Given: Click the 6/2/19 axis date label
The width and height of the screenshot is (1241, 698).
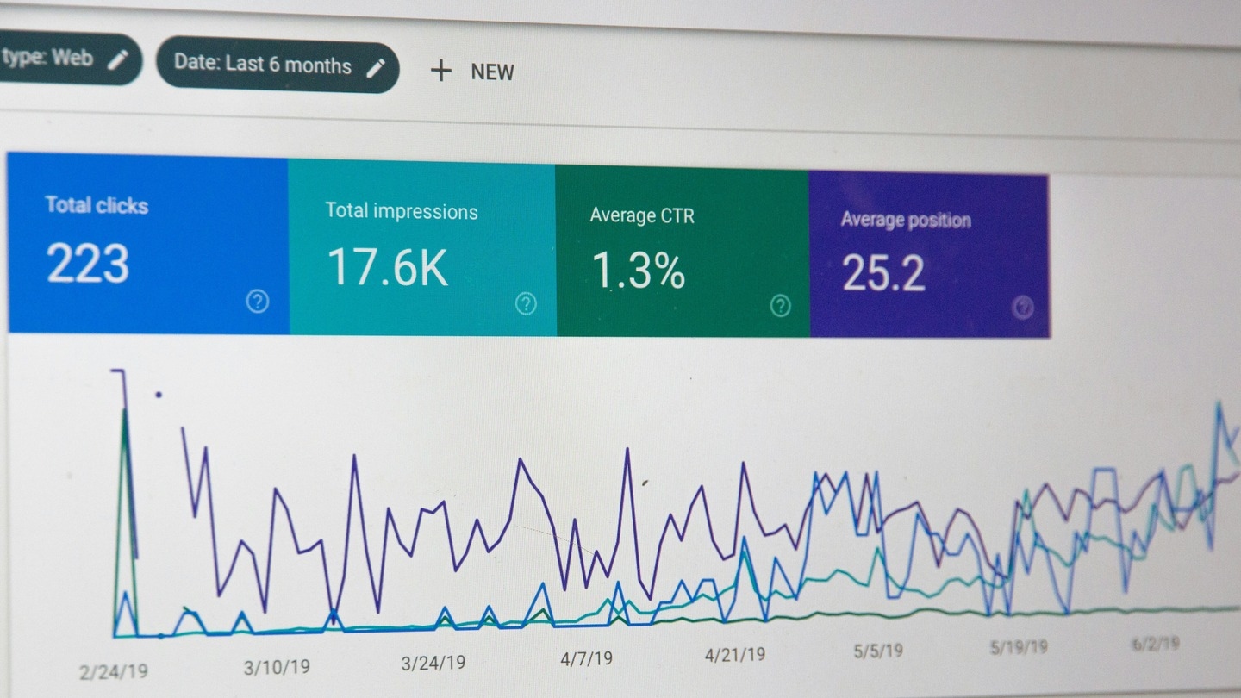Looking at the screenshot, I should [1155, 644].
